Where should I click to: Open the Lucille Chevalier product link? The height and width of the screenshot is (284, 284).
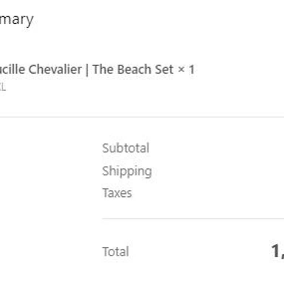point(41,69)
